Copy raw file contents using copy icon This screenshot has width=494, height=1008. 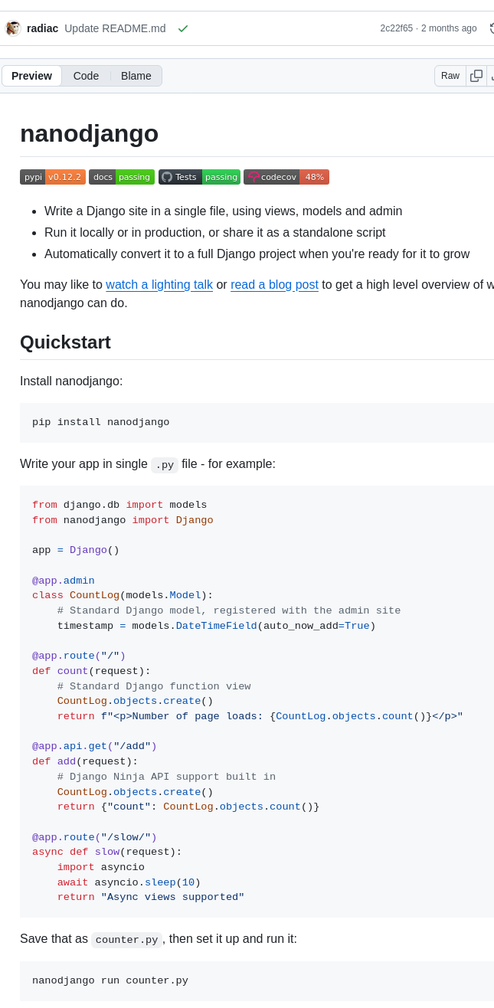pyautogui.click(x=476, y=76)
